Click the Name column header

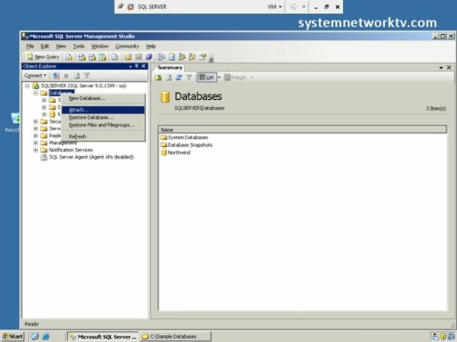[x=303, y=129]
